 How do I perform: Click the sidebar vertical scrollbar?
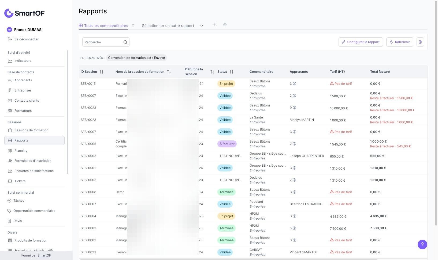(x=67, y=112)
